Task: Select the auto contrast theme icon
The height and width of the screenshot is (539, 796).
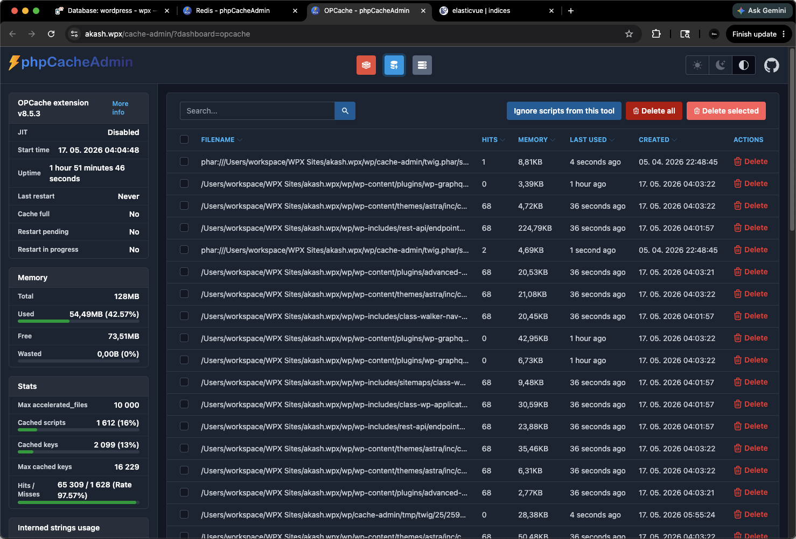Action: [x=744, y=65]
